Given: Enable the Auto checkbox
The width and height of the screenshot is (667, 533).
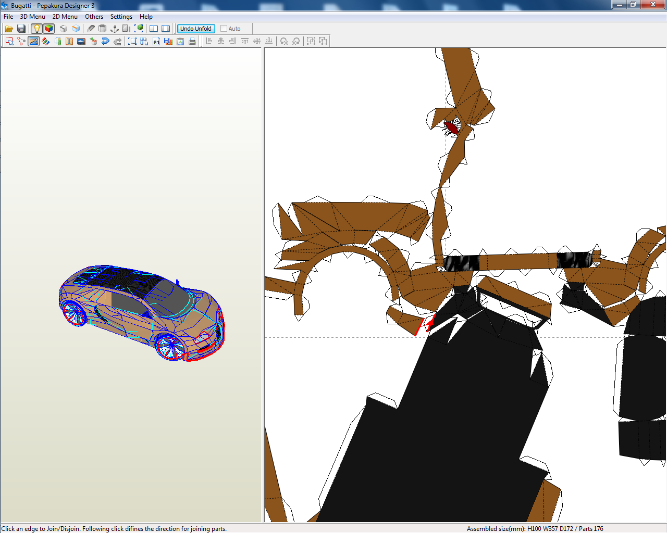Looking at the screenshot, I should 223,29.
